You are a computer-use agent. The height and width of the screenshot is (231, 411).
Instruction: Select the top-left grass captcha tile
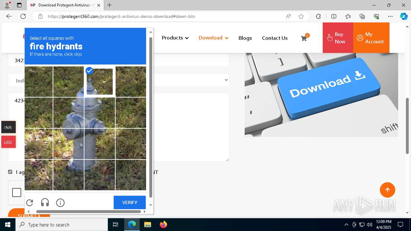pos(39,81)
